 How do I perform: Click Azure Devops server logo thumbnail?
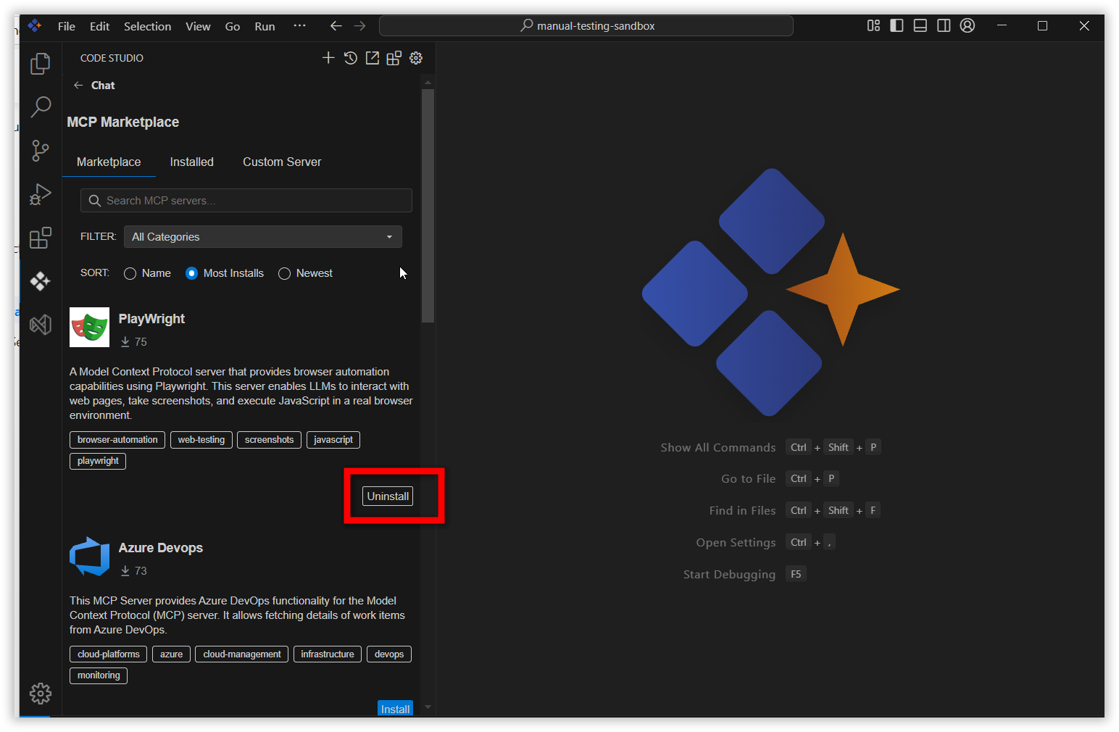coord(89,557)
